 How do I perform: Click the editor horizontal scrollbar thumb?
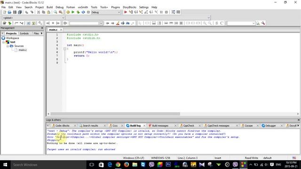pyautogui.click(x=115, y=114)
